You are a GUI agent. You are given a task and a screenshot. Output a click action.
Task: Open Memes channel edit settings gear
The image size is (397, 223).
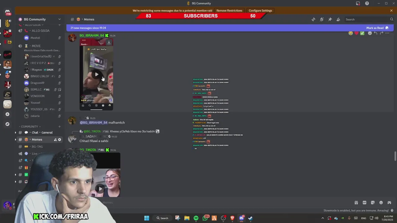(x=60, y=140)
